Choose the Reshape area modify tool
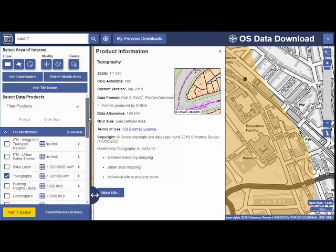The image size is (336, 252). pos(58,64)
